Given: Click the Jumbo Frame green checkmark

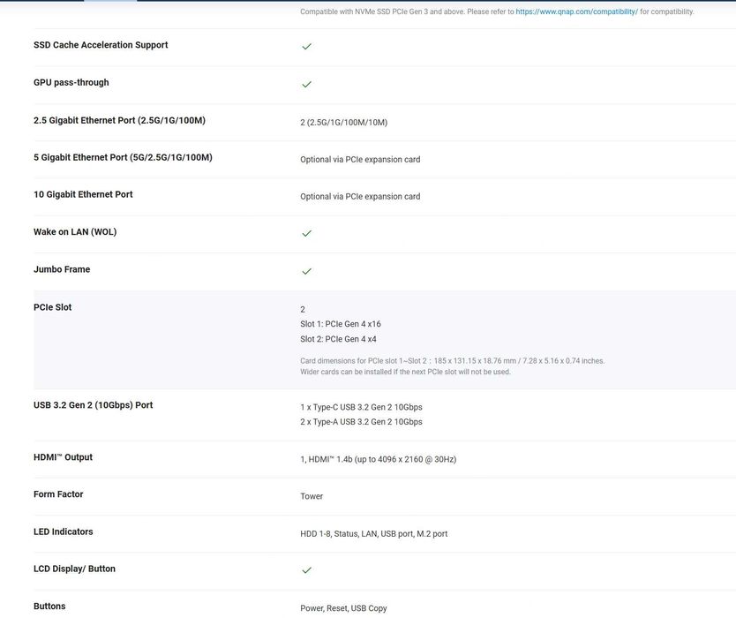Looking at the screenshot, I should coord(306,271).
